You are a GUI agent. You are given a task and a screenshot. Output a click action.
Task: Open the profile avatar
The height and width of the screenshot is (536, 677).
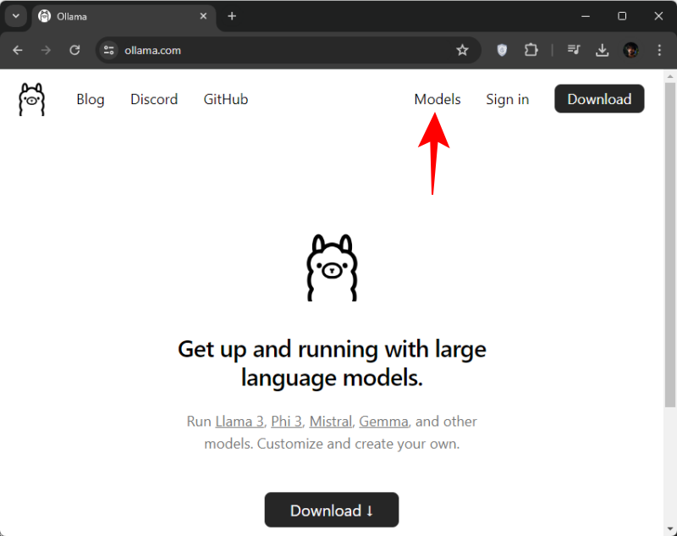[x=630, y=50]
